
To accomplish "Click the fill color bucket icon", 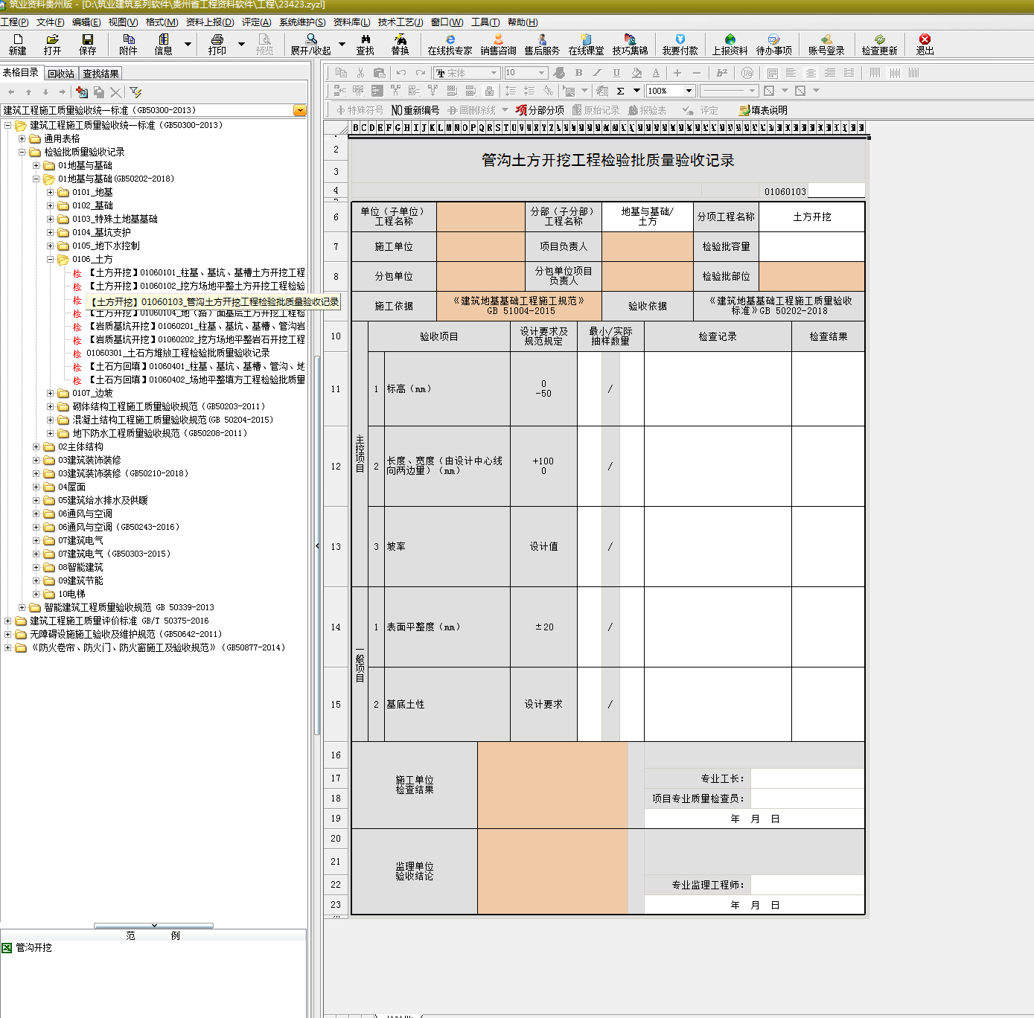I will point(636,73).
